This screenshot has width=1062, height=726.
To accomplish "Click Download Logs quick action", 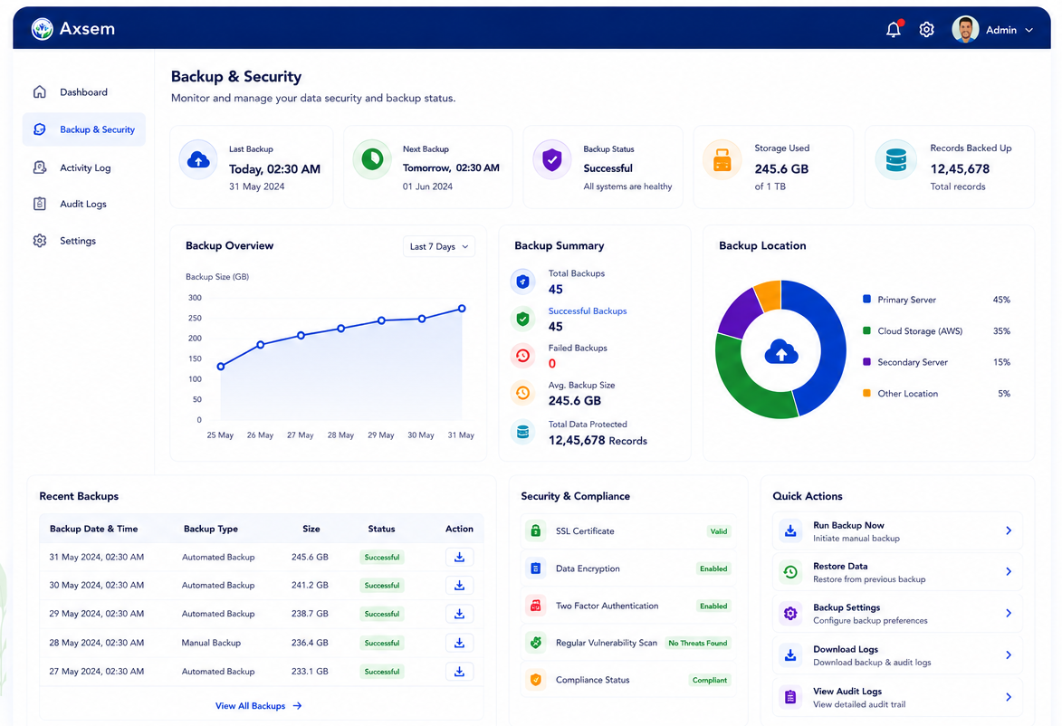I will pyautogui.click(x=896, y=654).
